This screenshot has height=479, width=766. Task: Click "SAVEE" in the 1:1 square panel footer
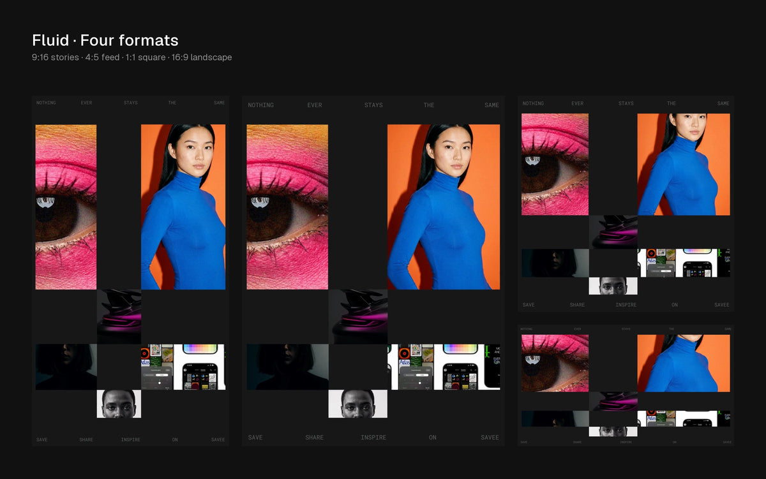(722, 305)
